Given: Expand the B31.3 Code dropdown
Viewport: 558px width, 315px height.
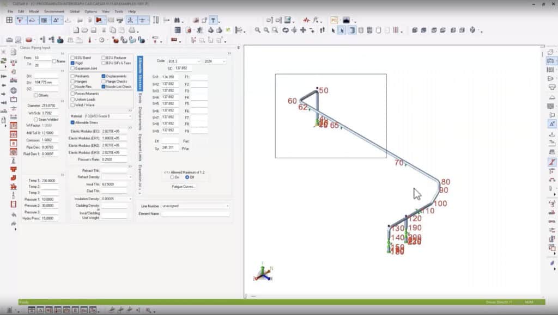Looking at the screenshot, I should [198, 61].
